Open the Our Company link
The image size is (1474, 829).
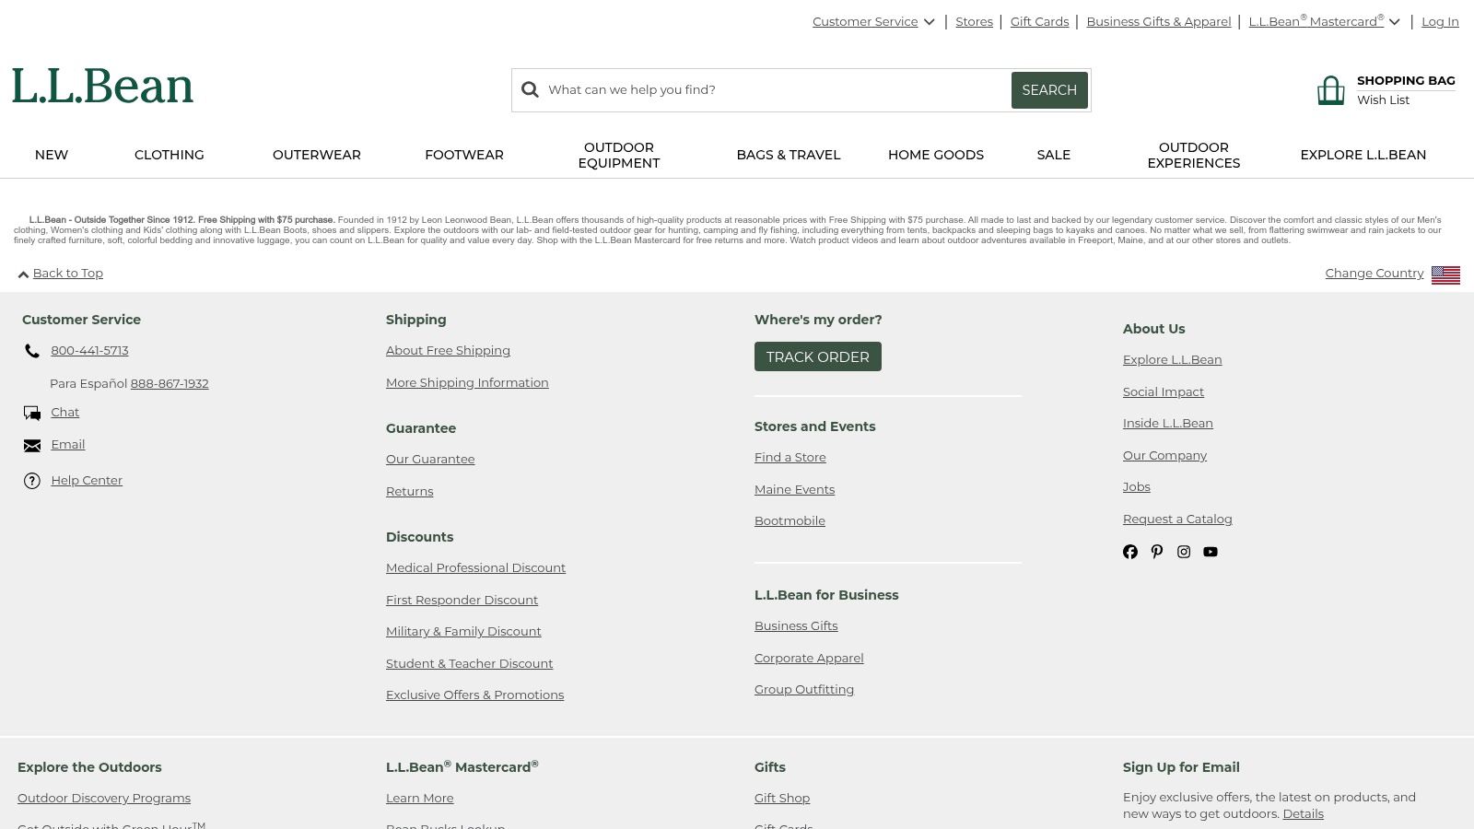coord(1164,456)
